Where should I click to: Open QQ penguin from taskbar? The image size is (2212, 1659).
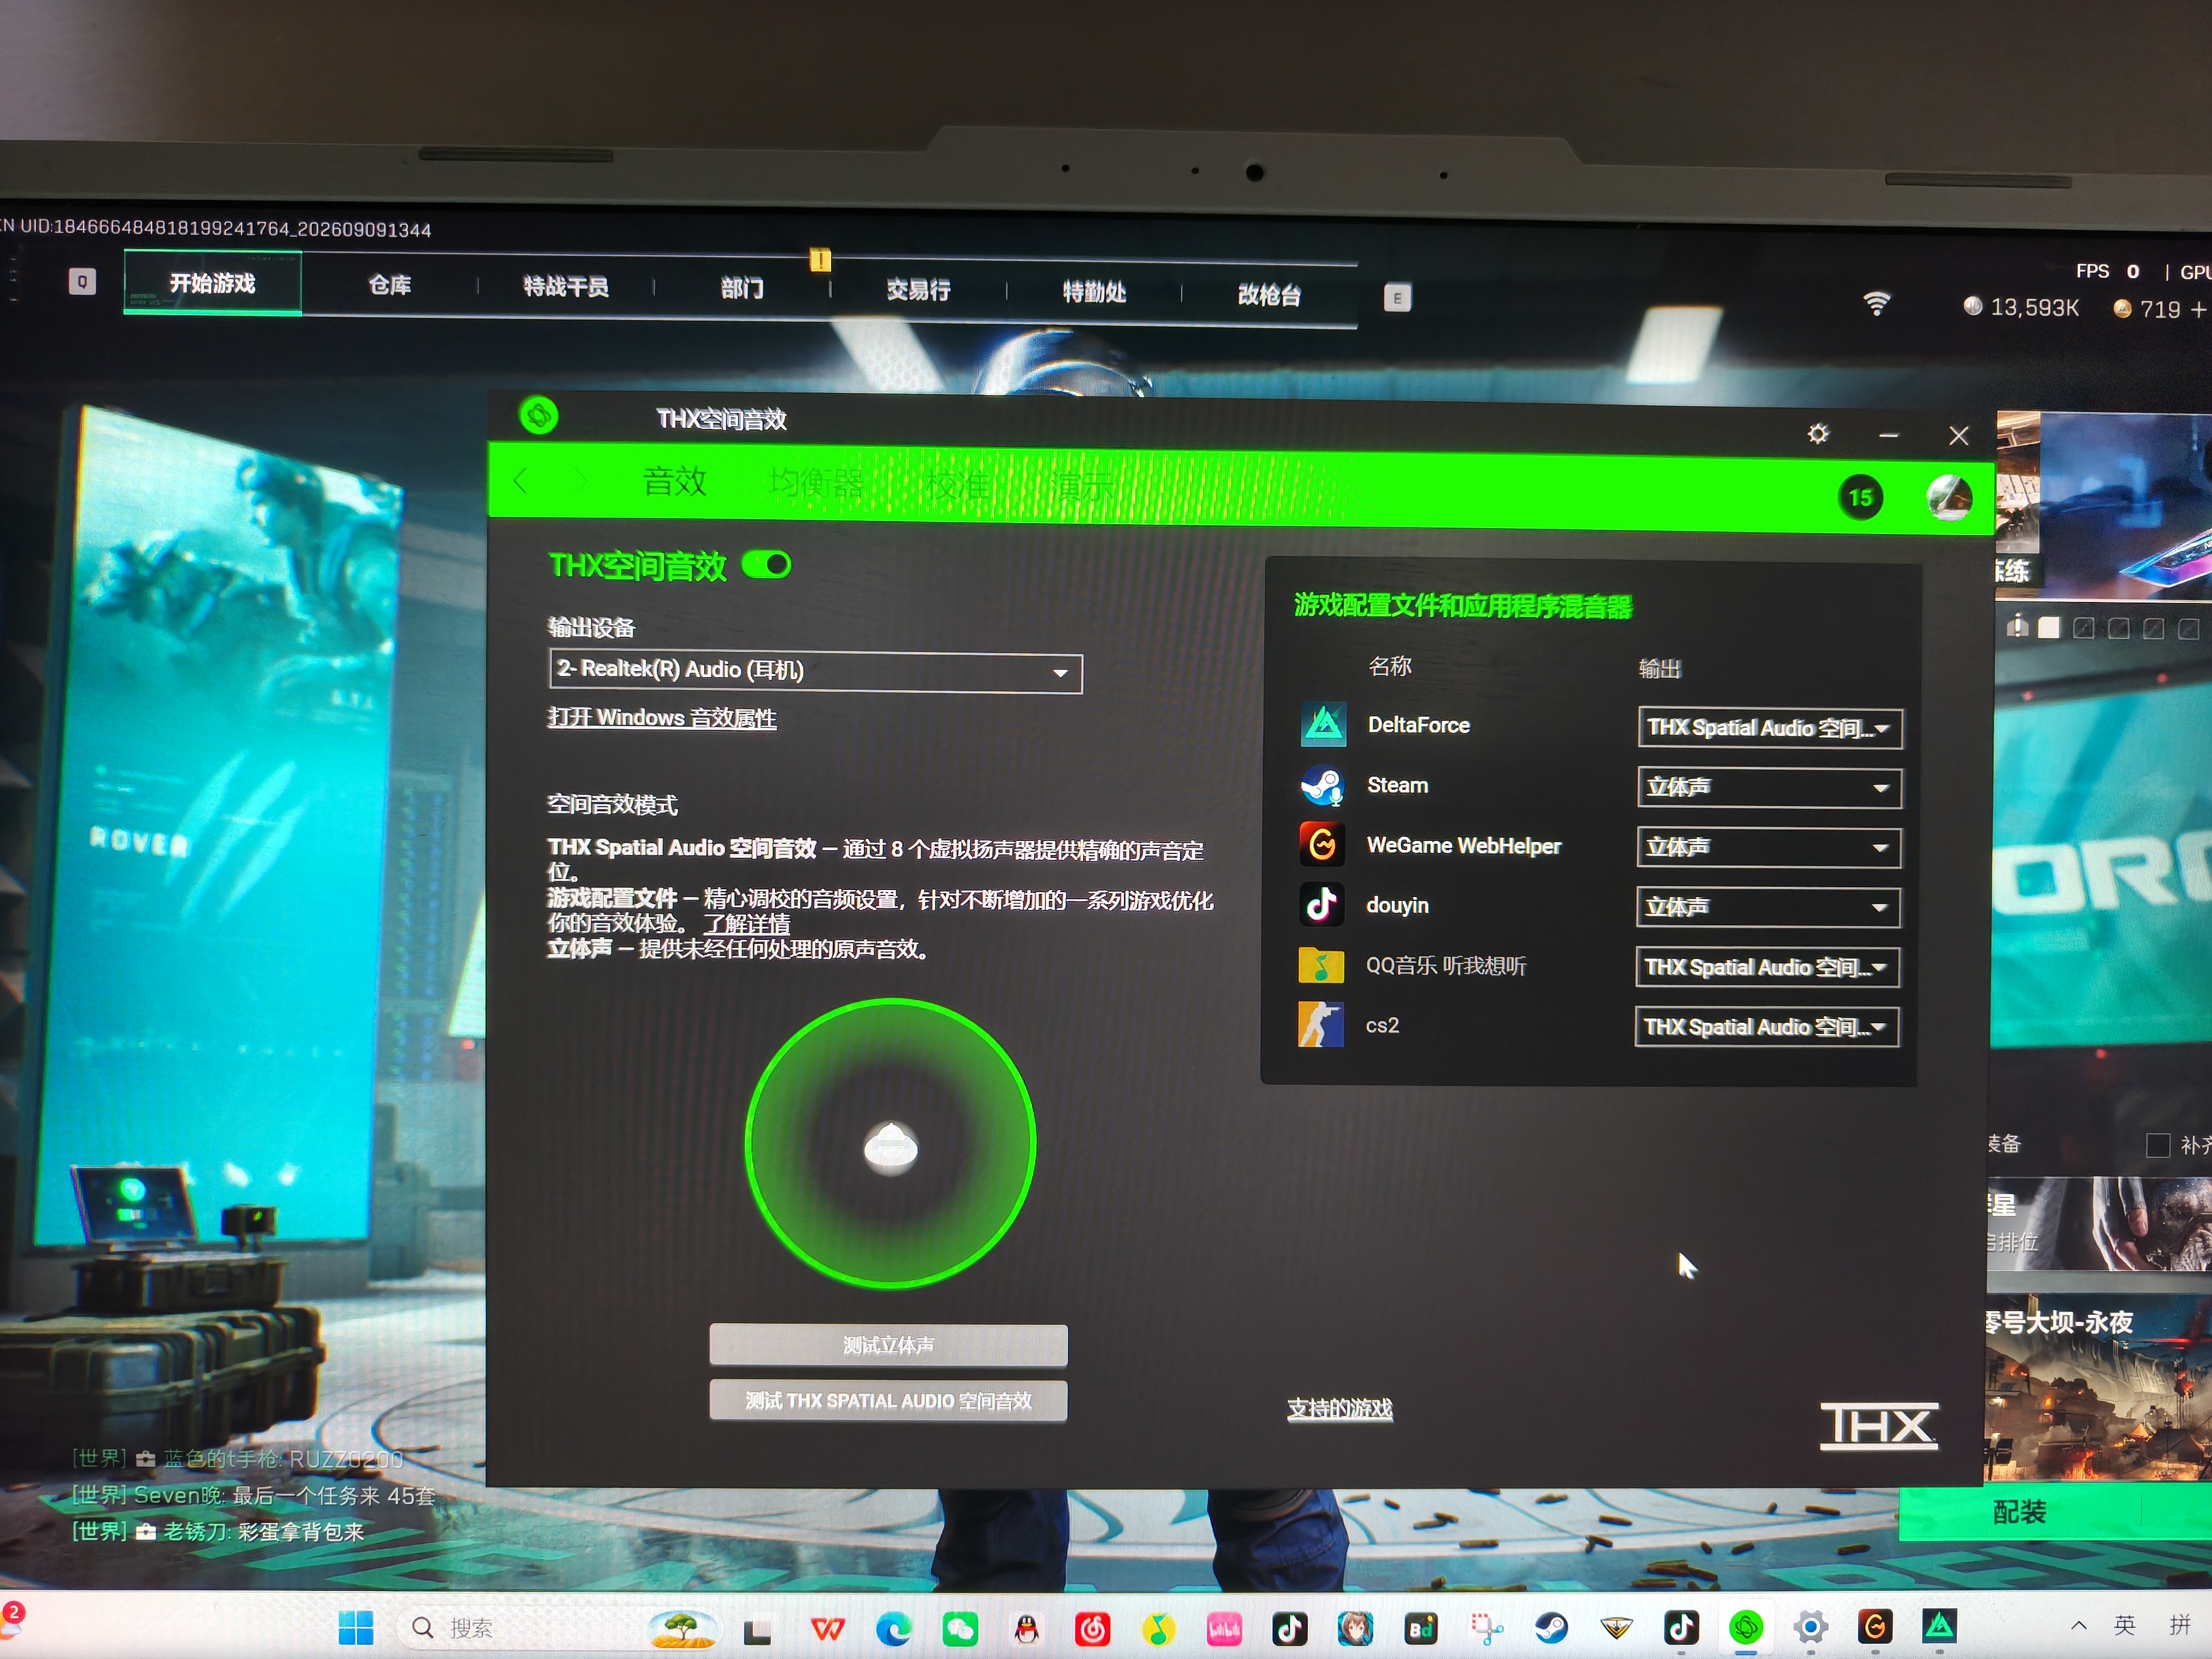click(x=1025, y=1629)
